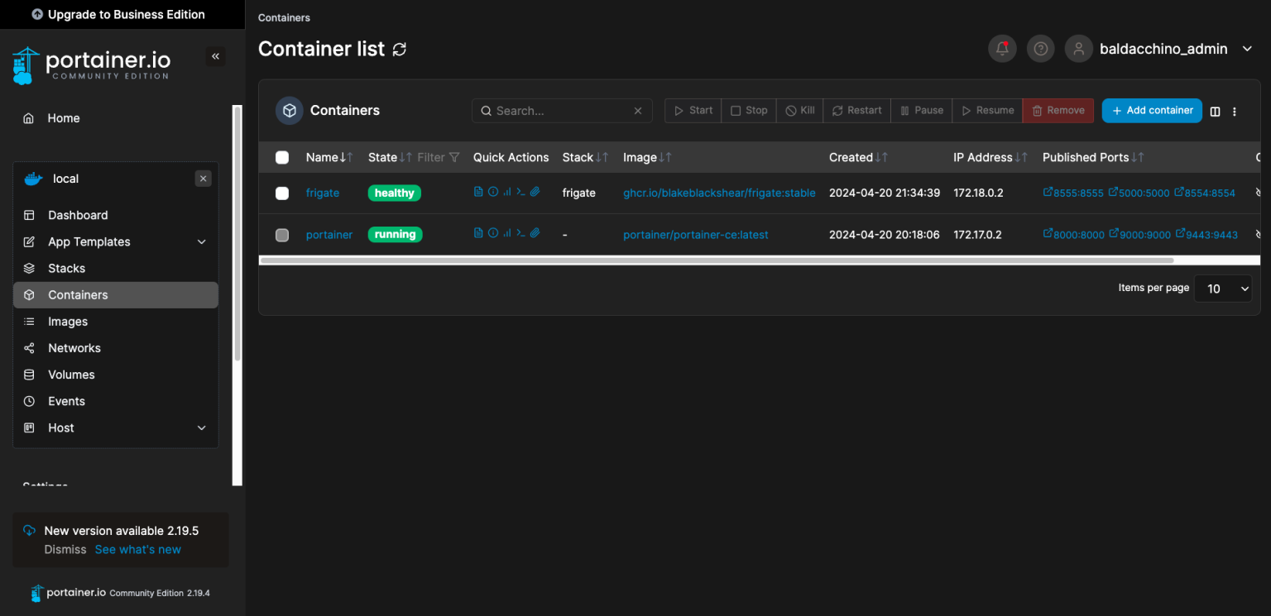Check the portainer row checkbox
This screenshot has height=616, width=1271.
tap(282, 235)
